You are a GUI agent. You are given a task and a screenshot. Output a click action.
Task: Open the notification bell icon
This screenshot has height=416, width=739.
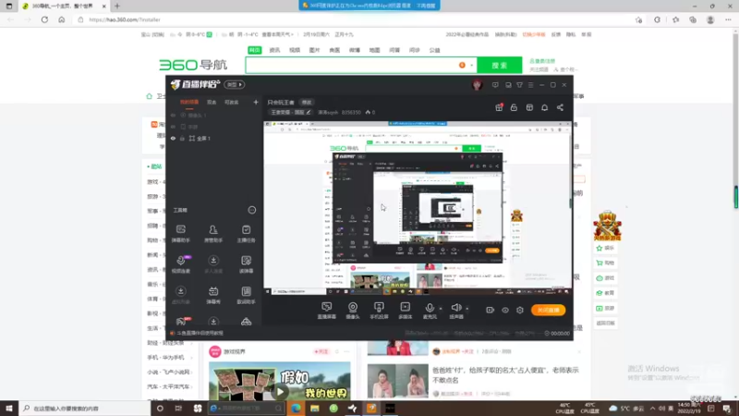[x=544, y=107]
